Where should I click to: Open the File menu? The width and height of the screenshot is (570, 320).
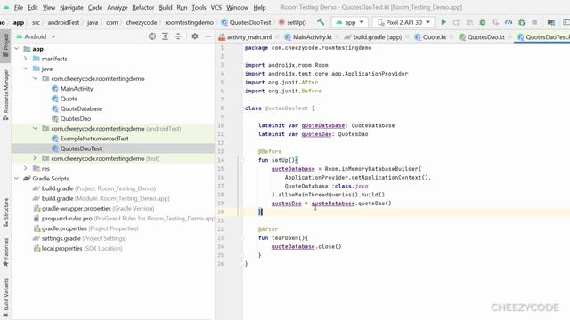[18, 7]
